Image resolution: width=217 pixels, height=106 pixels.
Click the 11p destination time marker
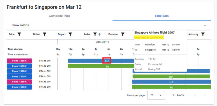pyautogui.click(x=96, y=55)
